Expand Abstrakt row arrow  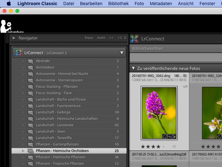(x=23, y=61)
